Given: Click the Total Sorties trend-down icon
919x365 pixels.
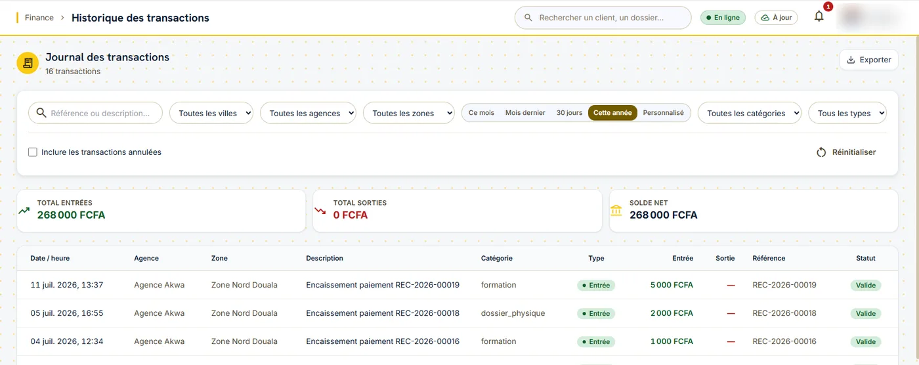Looking at the screenshot, I should point(320,211).
